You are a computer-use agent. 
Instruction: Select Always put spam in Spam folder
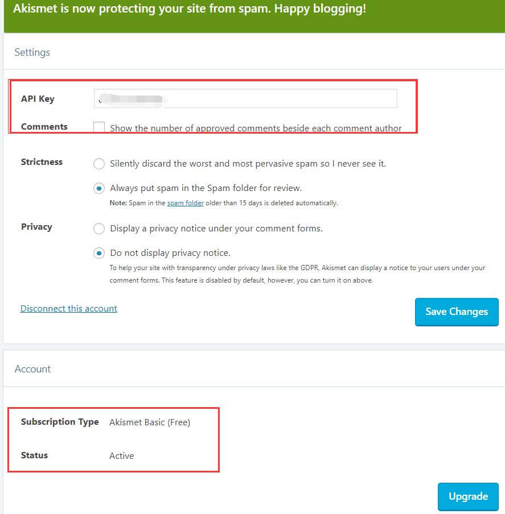point(99,188)
